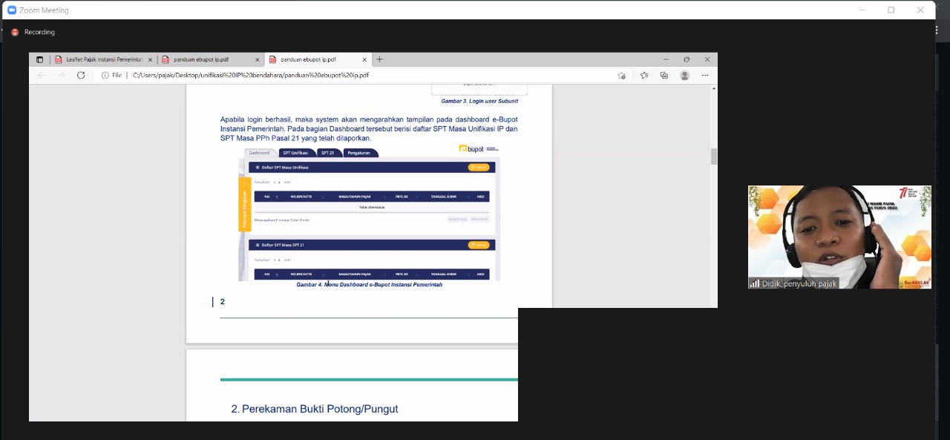
Task: Go back to previous page
Action: tap(42, 75)
